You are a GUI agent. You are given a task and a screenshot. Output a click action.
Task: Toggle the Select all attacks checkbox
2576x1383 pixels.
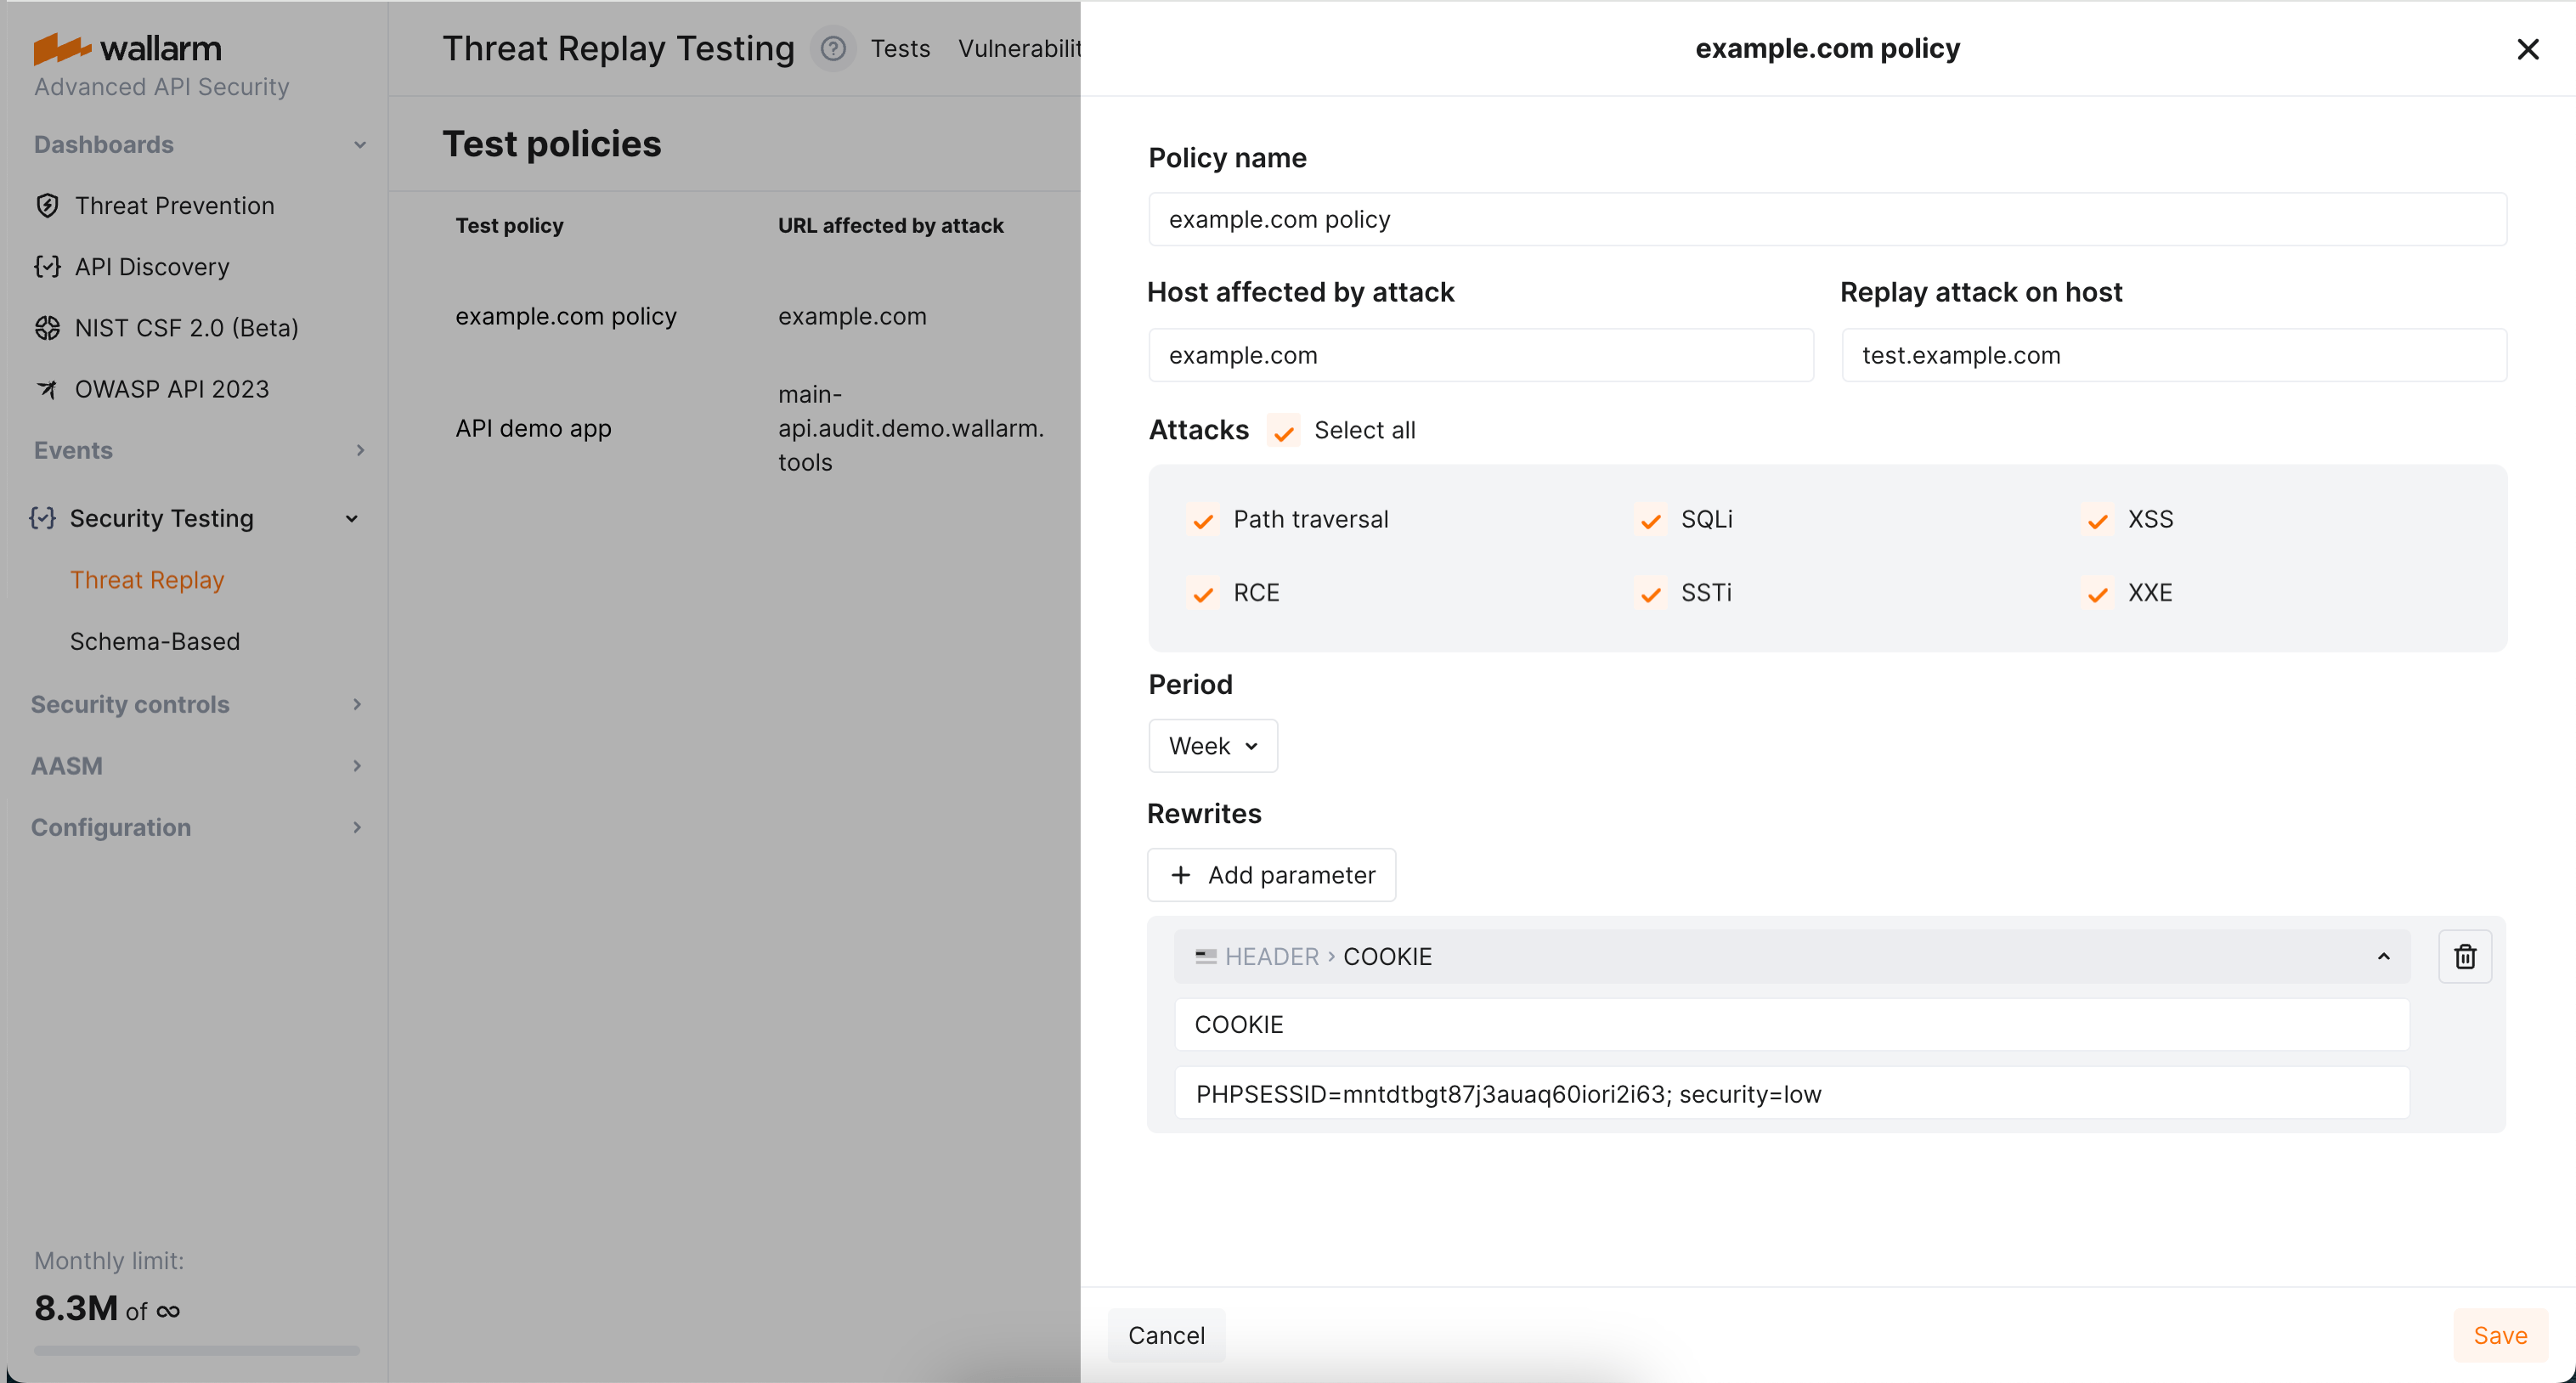(x=1284, y=431)
